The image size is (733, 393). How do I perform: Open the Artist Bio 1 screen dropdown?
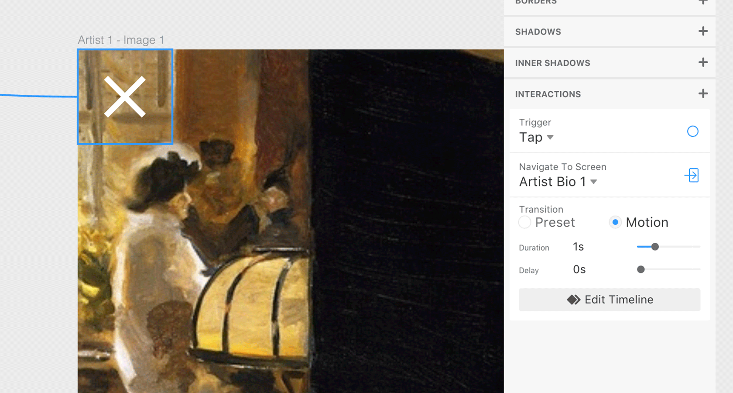click(x=558, y=182)
